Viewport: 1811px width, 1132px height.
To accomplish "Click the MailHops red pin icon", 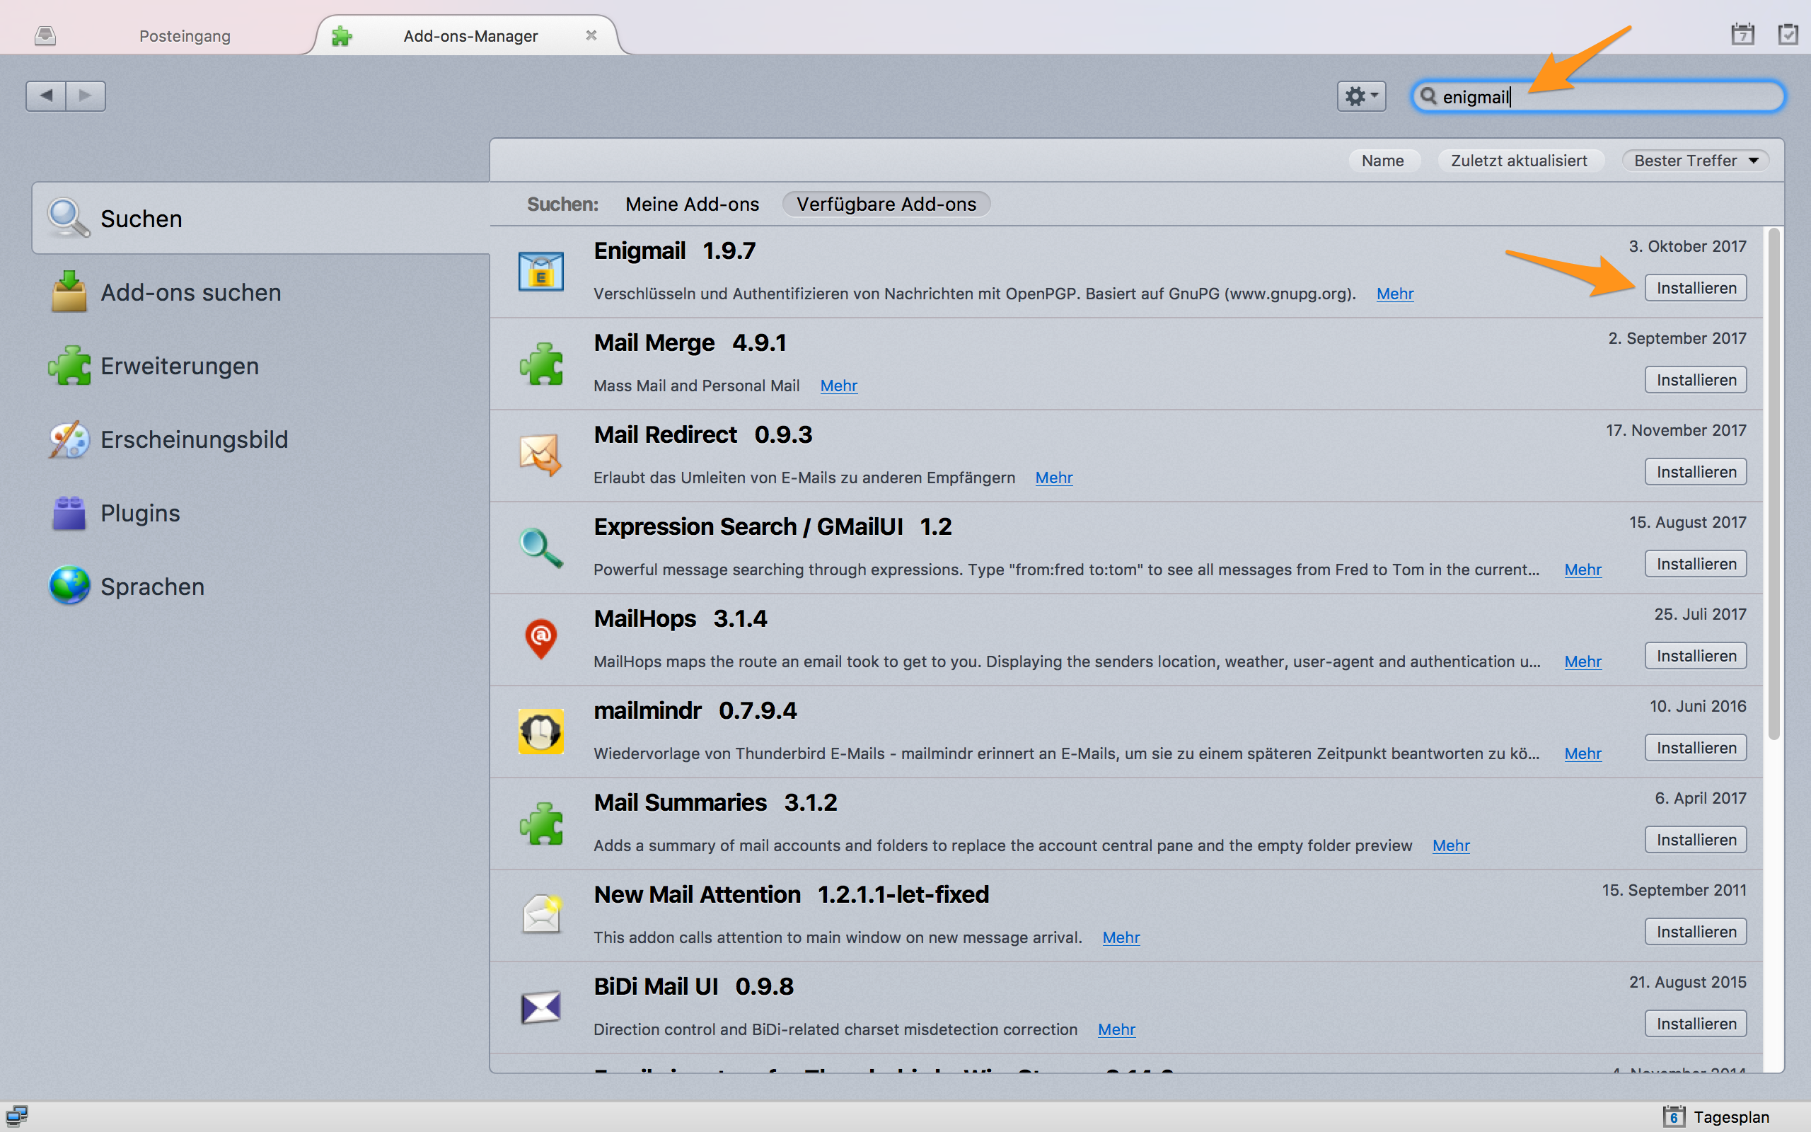I will (541, 640).
